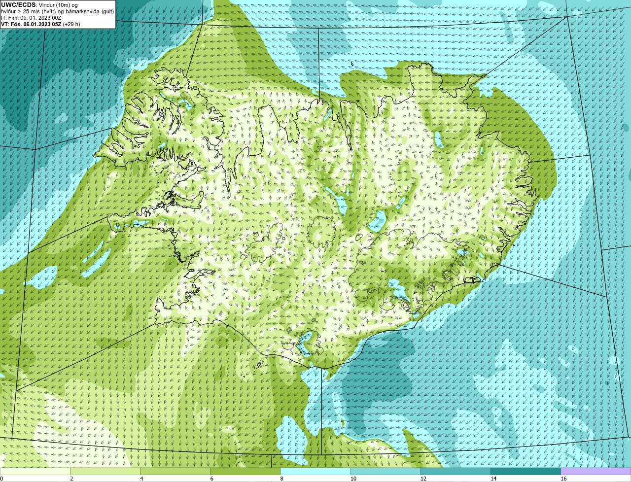Click the medium green 4–6 legend swatch
Viewport: 631px width, 482px height.
(x=175, y=472)
